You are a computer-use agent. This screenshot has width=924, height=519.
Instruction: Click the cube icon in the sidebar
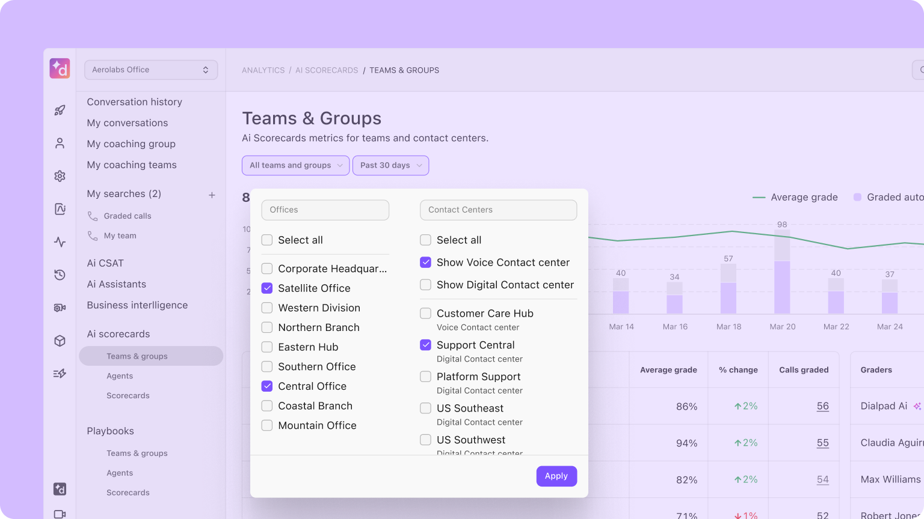coord(59,340)
